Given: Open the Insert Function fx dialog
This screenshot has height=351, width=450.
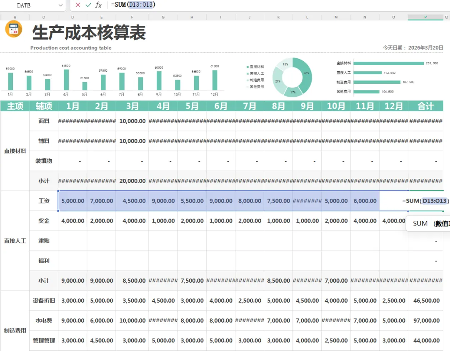Looking at the screenshot, I should [98, 5].
